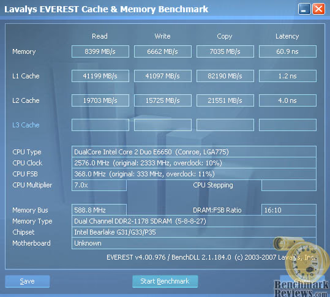Select the Memory Write value 6662 MB/s
This screenshot has height=297, width=330.
pos(163,51)
